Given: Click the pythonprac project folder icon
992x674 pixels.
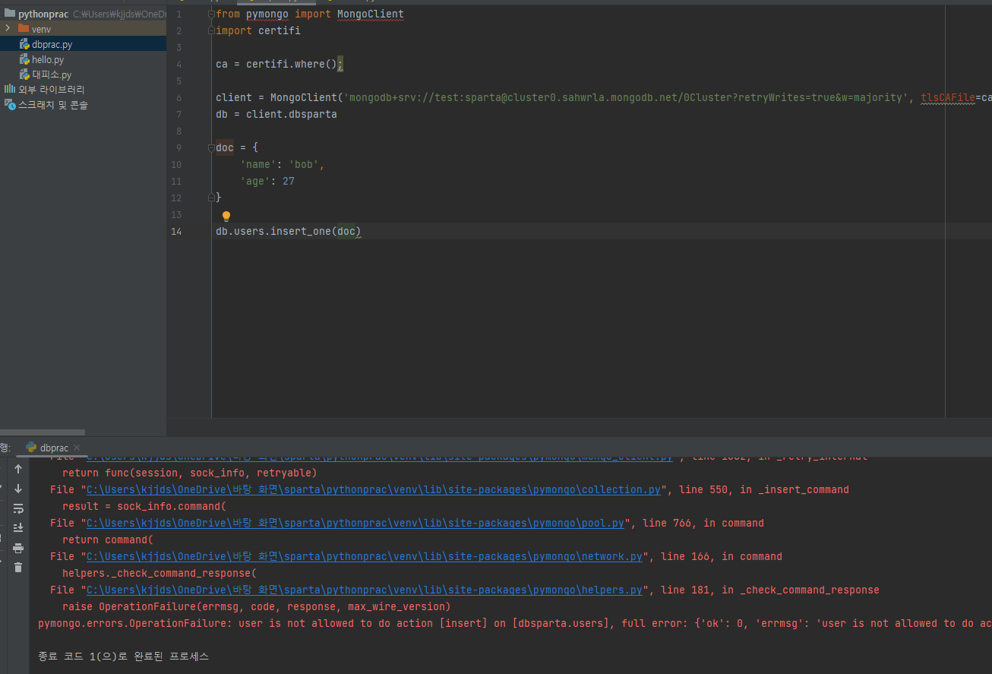Looking at the screenshot, I should pos(9,14).
